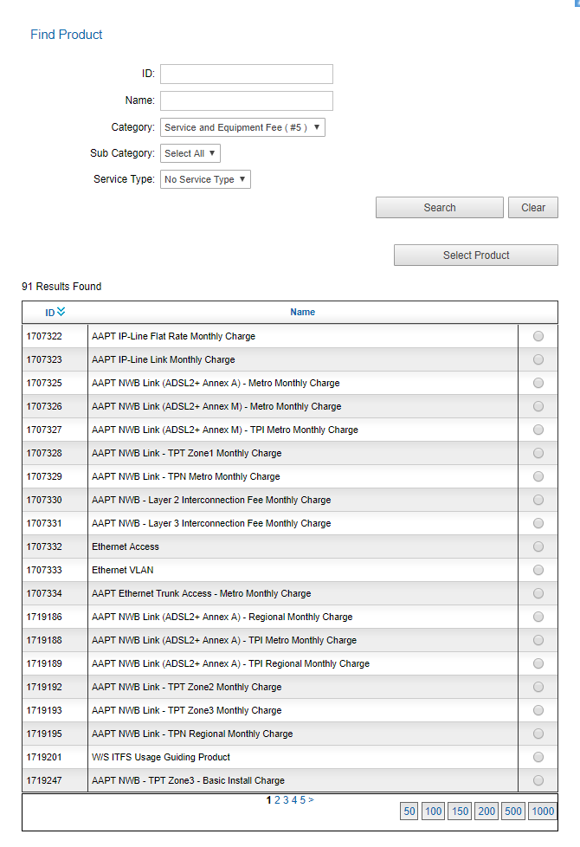
Task: Focus the Name text field
Action: pos(246,100)
